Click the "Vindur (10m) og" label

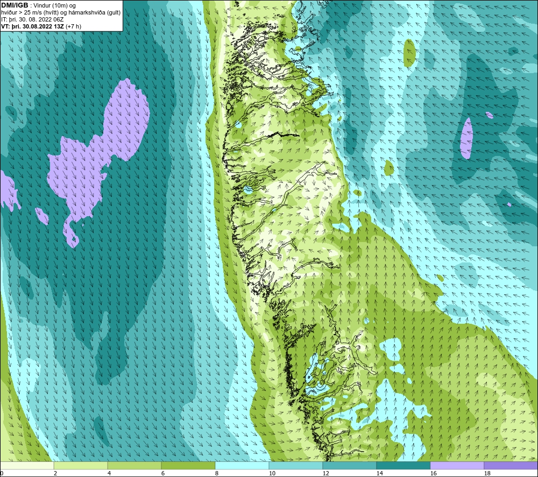point(55,6)
